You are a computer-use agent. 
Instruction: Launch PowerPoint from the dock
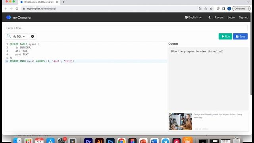point(143,140)
